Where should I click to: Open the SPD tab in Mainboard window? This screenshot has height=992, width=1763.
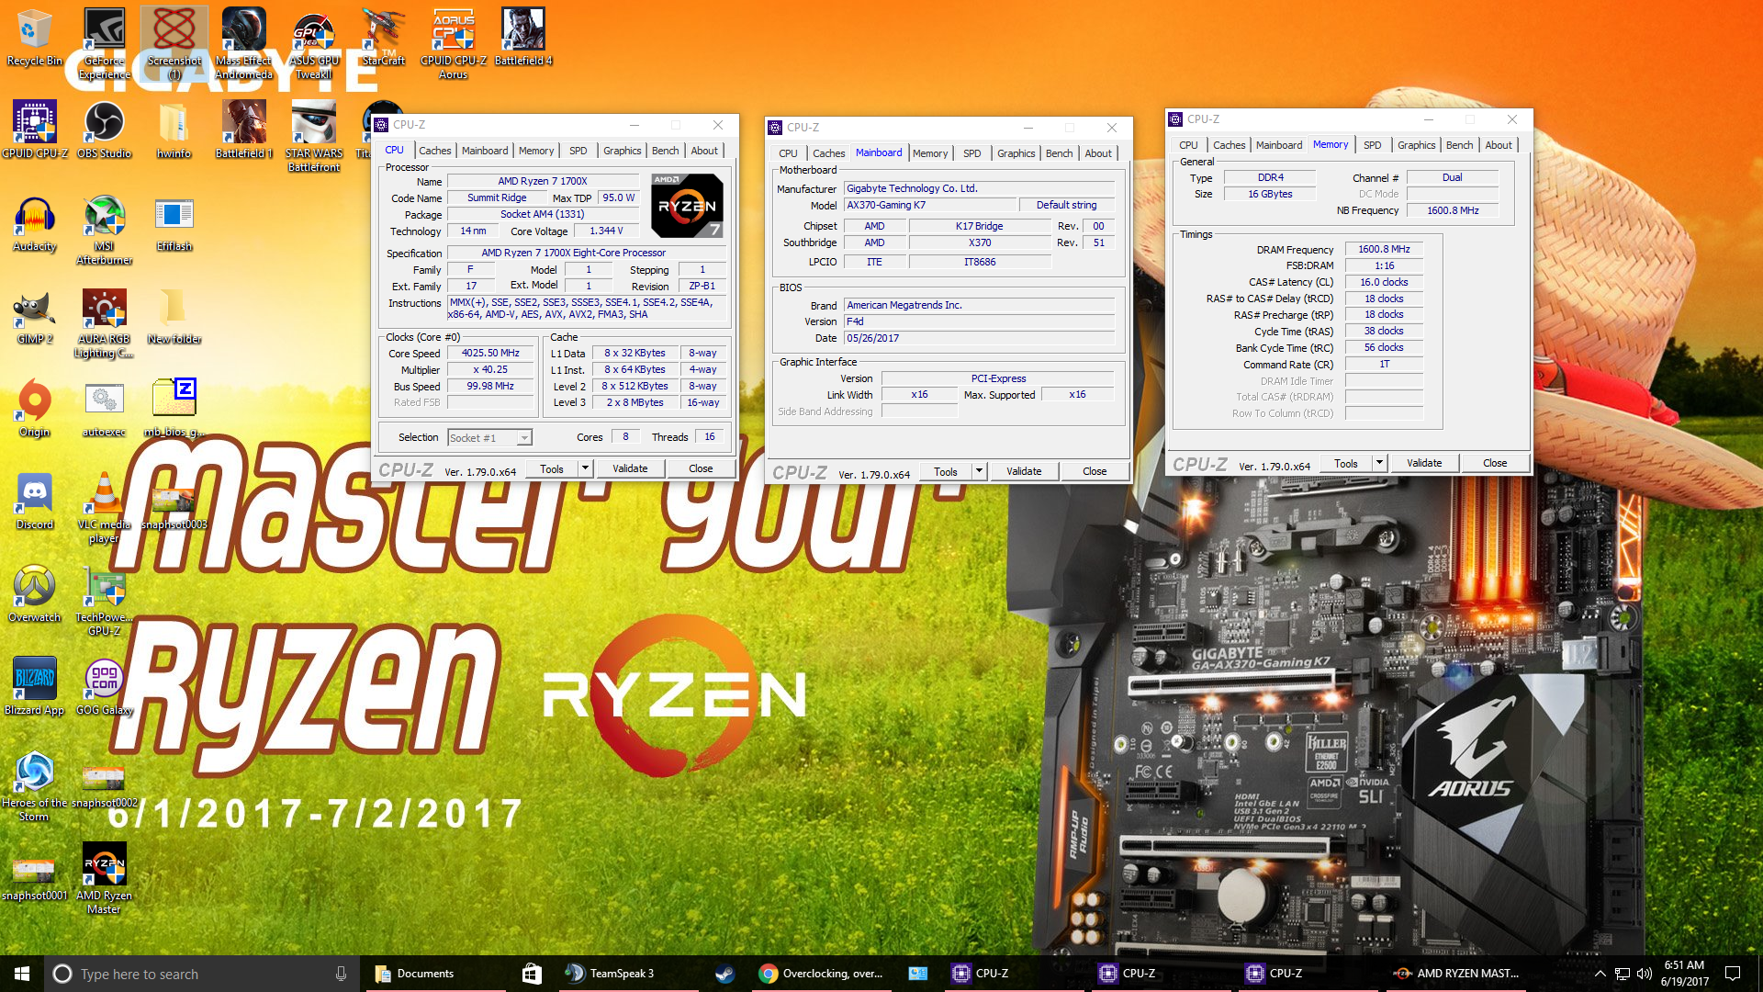(x=971, y=153)
